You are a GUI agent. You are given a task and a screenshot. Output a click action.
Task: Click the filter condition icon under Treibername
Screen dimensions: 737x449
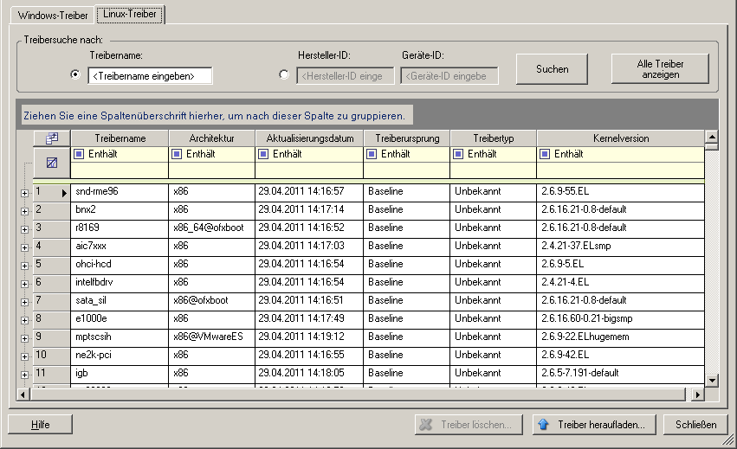pos(79,155)
